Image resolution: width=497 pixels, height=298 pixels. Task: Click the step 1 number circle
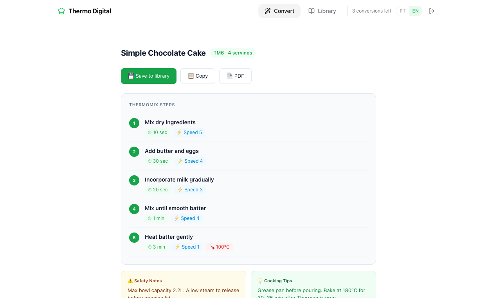134,123
